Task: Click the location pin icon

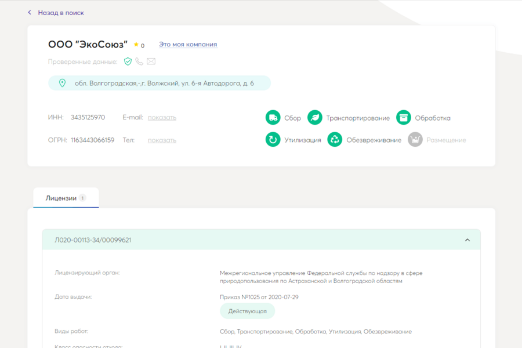Action: pos(62,83)
